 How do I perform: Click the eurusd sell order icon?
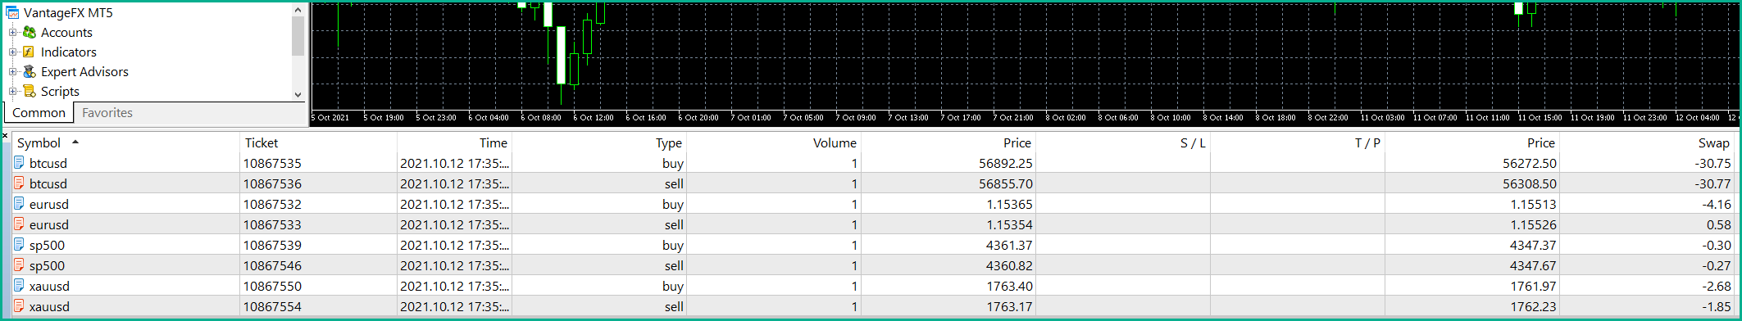20,224
